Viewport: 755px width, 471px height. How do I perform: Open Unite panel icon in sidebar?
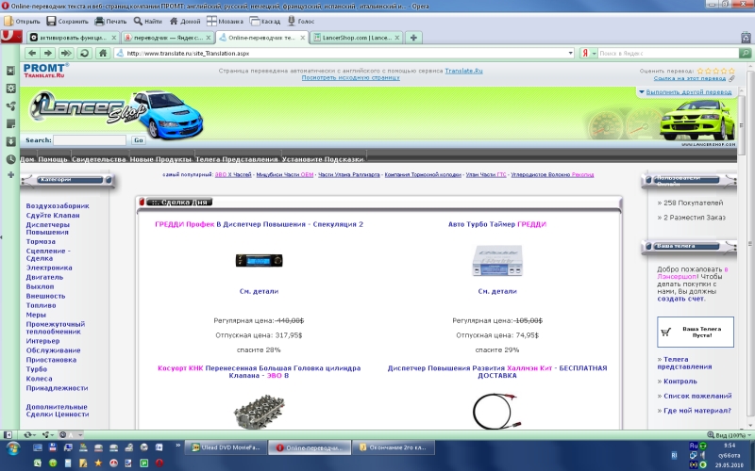(10, 106)
